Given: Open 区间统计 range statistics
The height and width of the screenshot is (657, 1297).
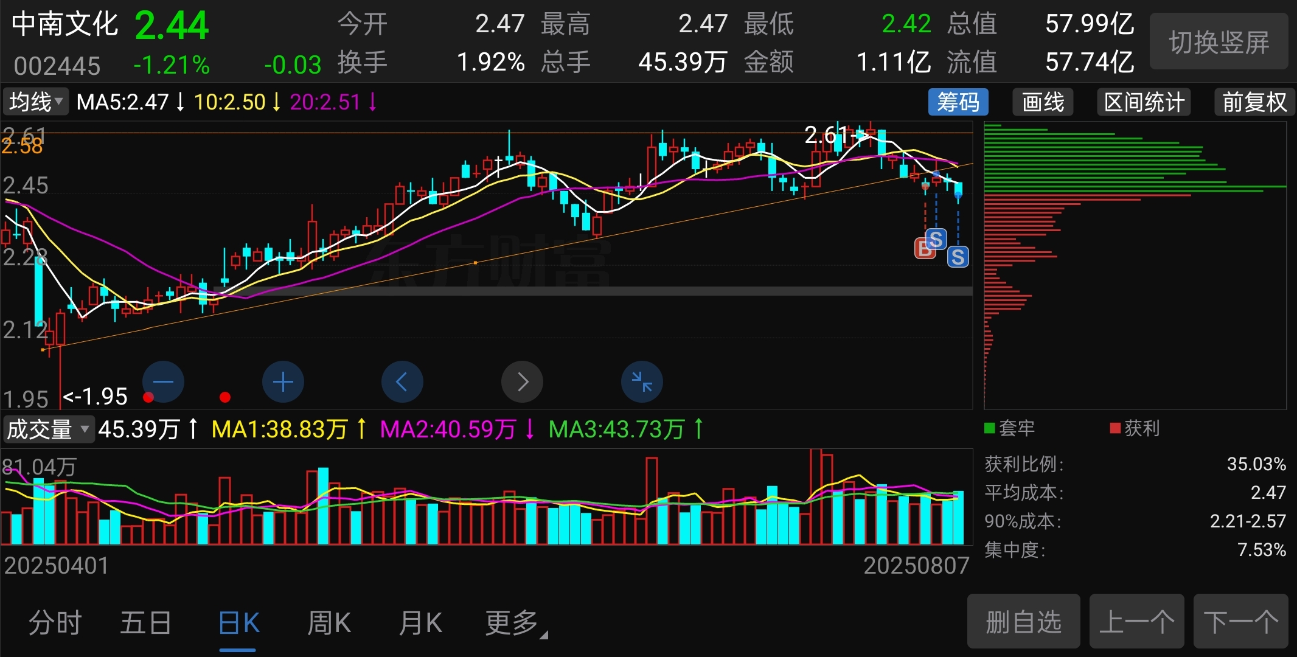Looking at the screenshot, I should [1144, 102].
